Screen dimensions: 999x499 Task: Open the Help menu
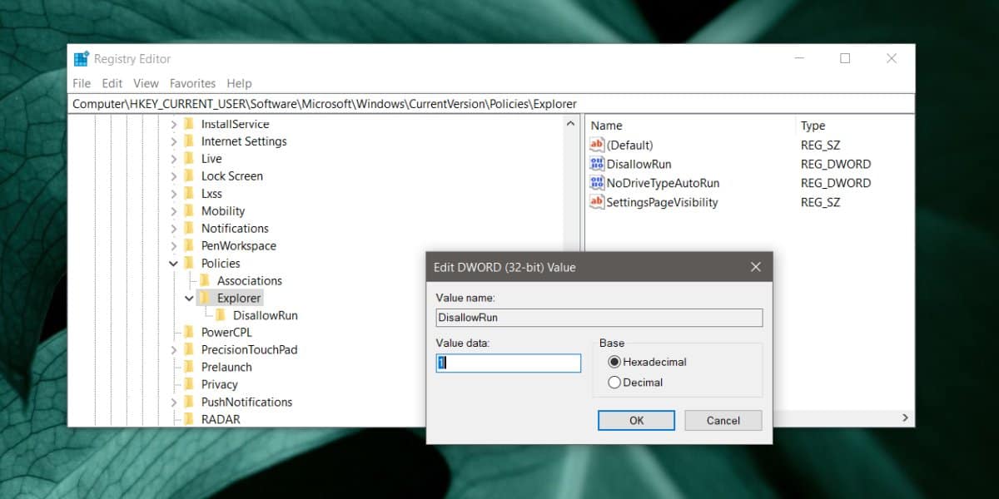point(239,83)
